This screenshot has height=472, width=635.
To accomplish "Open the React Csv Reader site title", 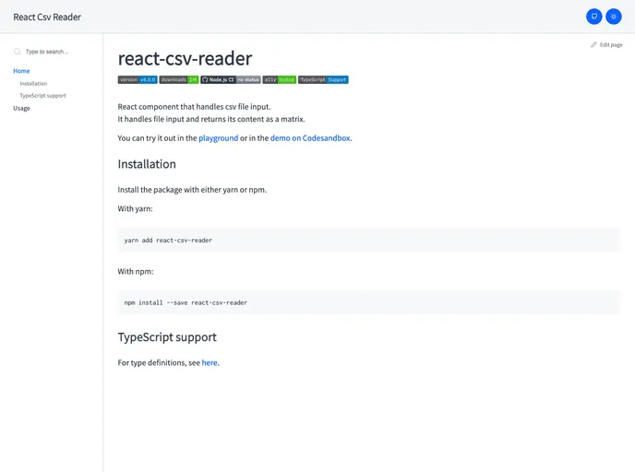I will [x=47, y=17].
